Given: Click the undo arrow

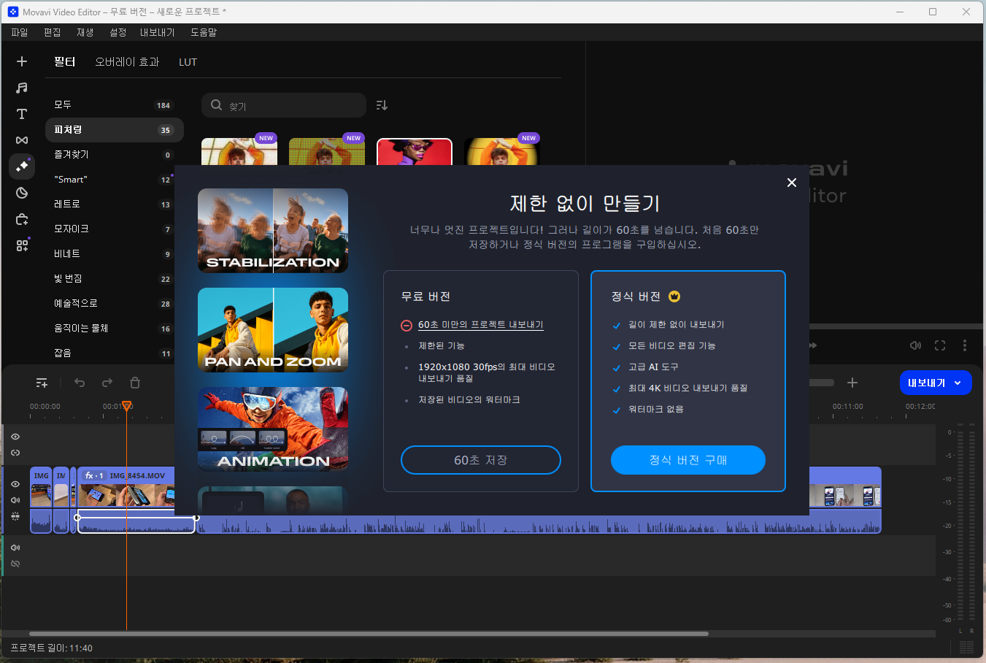Looking at the screenshot, I should coord(80,383).
